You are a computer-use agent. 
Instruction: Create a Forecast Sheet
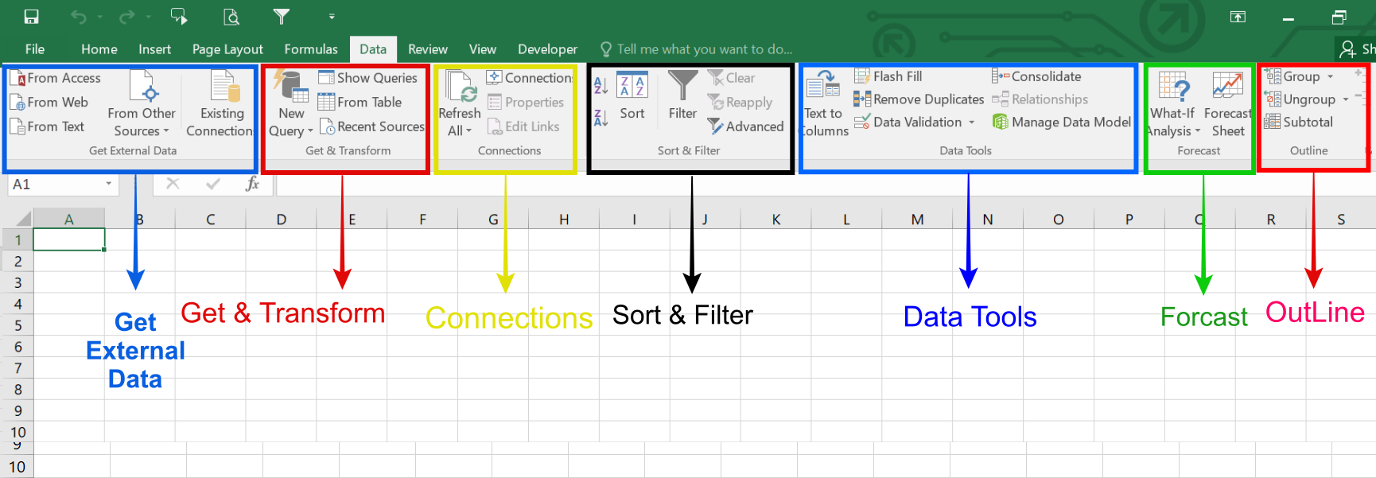[1228, 103]
